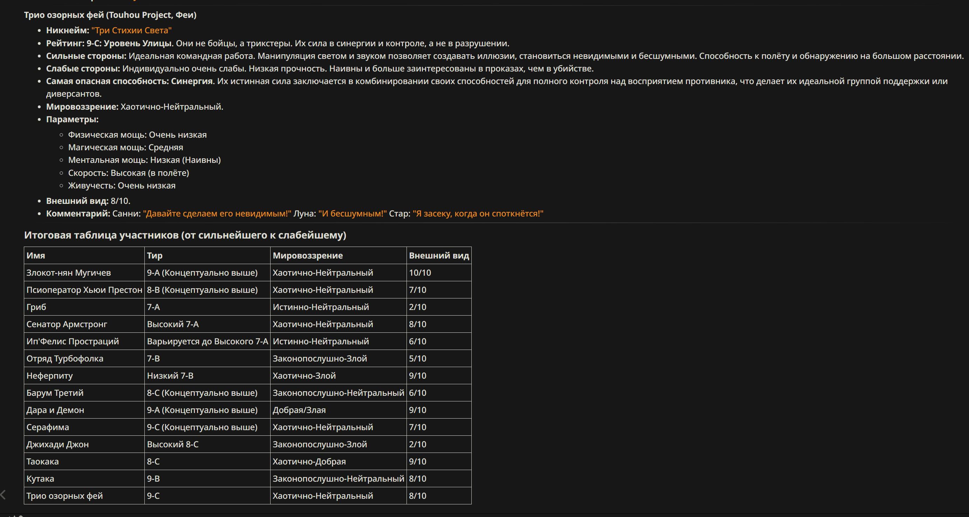Click the 'Внешний вид: 8/10.' bullet
Screen dimensions: 969x517
click(x=88, y=201)
